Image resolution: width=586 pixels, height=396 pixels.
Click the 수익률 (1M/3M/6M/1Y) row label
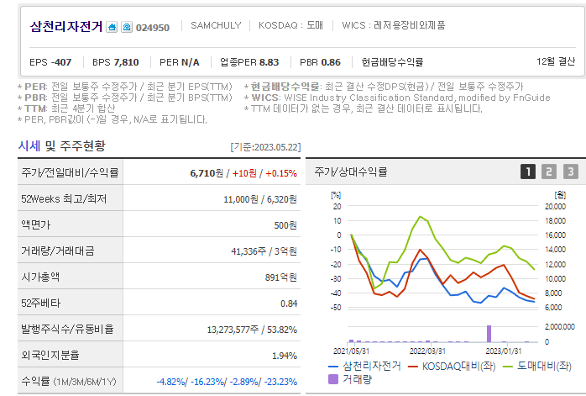69,382
